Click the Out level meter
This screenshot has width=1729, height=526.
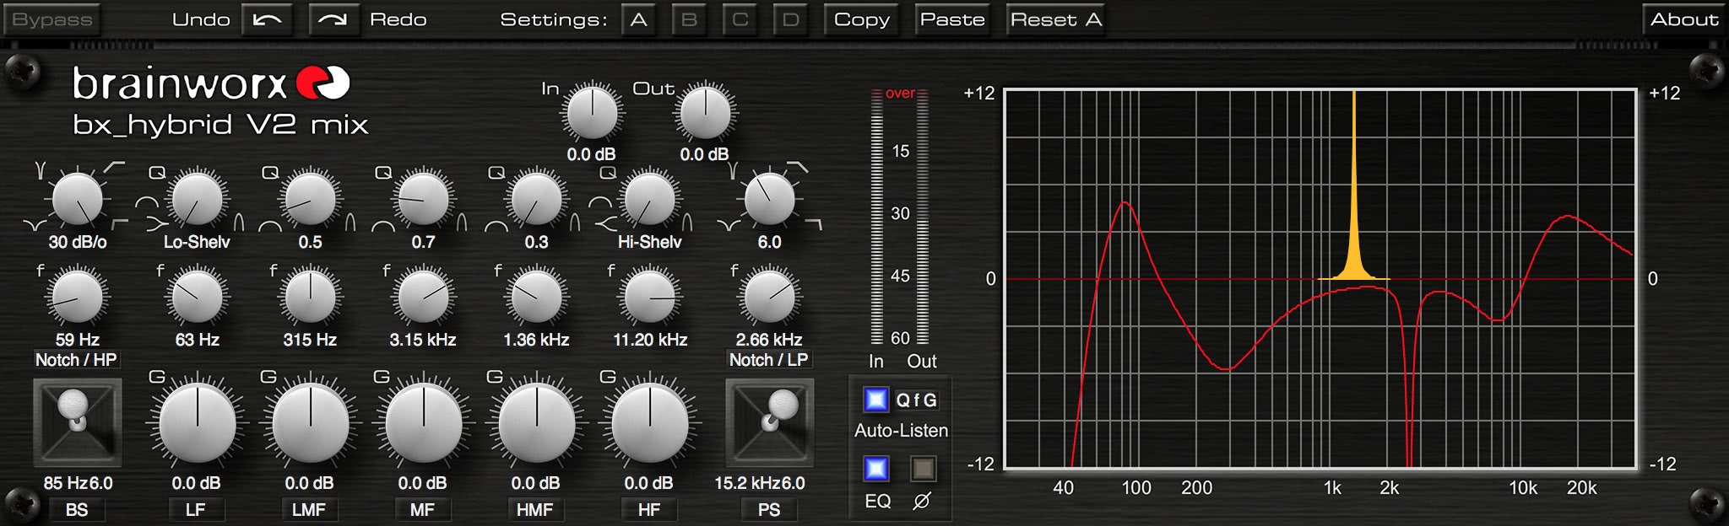[x=923, y=217]
